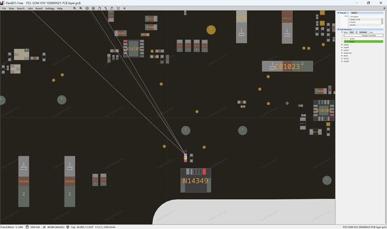Click the zoom out circle icon
Screen dimensions: 387x229
pyautogui.click(x=87, y=8)
